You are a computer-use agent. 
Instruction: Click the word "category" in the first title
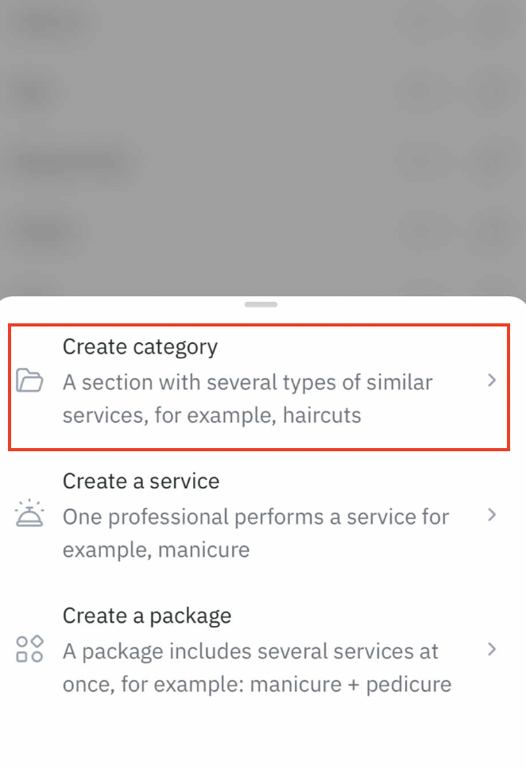pyautogui.click(x=175, y=347)
